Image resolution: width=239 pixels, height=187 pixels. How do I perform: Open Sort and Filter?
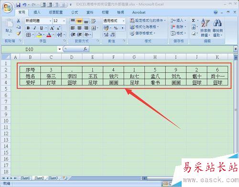point(206,28)
